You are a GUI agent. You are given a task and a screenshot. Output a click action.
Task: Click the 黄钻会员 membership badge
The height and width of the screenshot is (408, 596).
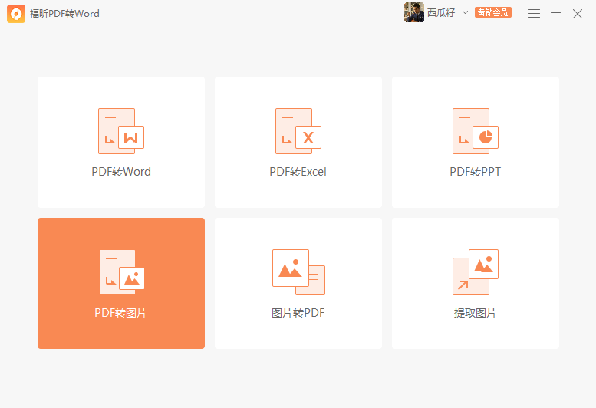click(492, 13)
